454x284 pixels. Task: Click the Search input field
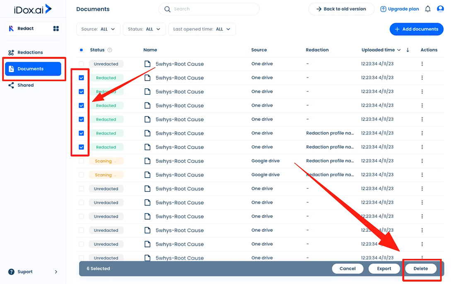point(209,9)
